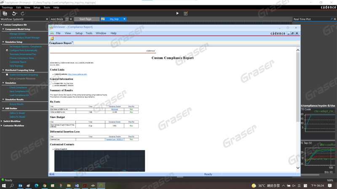
Task: Show hidden tray icons chevron
Action: 284,186
